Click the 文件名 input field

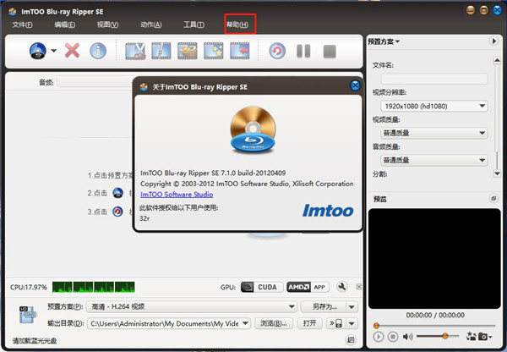pyautogui.click(x=434, y=79)
